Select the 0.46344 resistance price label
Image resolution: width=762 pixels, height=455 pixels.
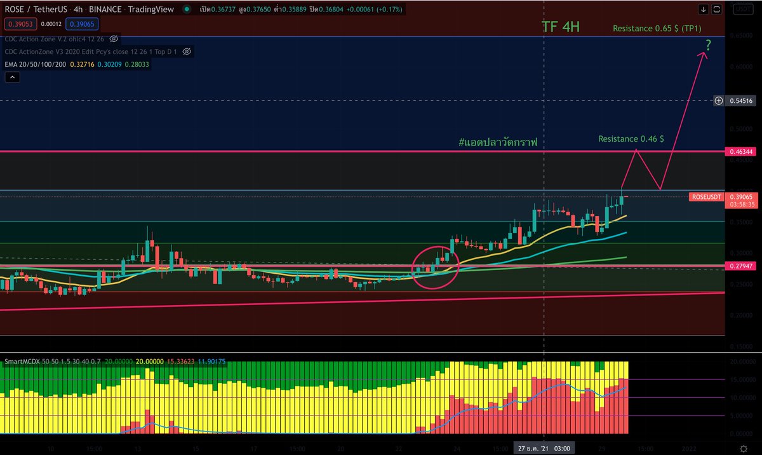tap(741, 152)
